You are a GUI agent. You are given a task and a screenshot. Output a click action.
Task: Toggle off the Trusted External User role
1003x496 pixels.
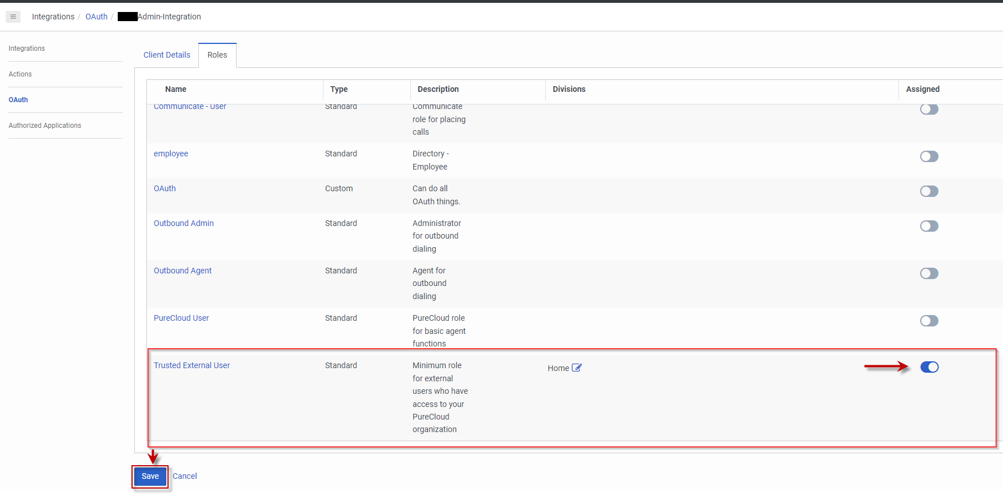929,367
